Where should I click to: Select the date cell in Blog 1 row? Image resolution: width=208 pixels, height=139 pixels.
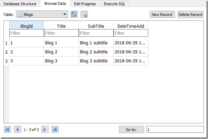131,43
